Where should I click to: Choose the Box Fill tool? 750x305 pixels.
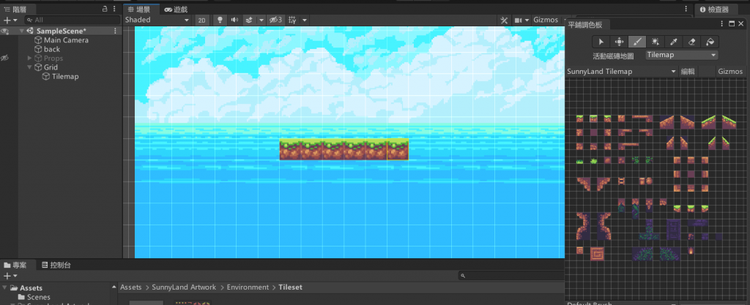[x=656, y=42]
